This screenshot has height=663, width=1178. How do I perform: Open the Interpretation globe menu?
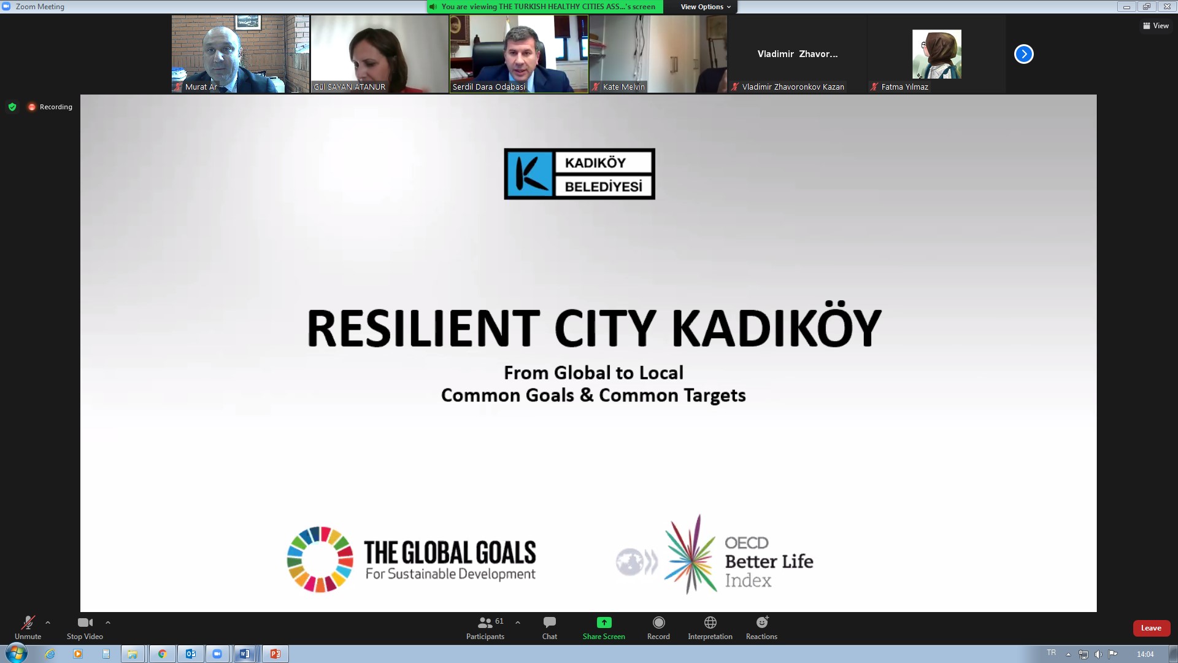pyautogui.click(x=710, y=627)
